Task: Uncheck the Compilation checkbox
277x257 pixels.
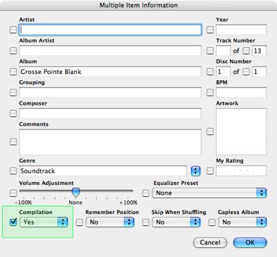Action: (x=13, y=222)
